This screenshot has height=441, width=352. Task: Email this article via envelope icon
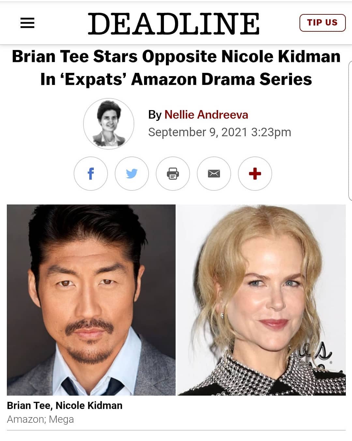(214, 173)
